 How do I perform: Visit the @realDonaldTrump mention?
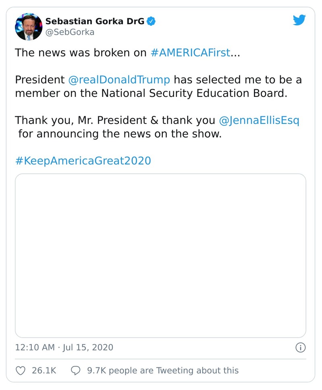pyautogui.click(x=119, y=79)
